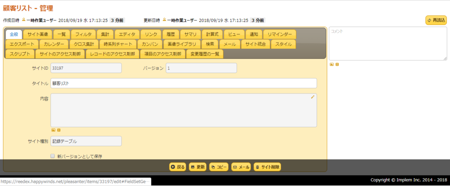The height and width of the screenshot is (186, 450).
Task: Select the サイトのアクセス制御 tab
Action: [x=60, y=54]
